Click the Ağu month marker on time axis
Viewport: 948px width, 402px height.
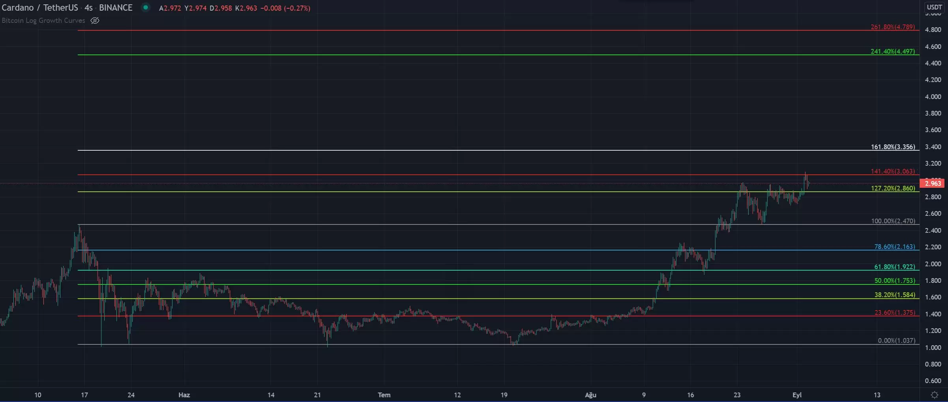coord(590,395)
